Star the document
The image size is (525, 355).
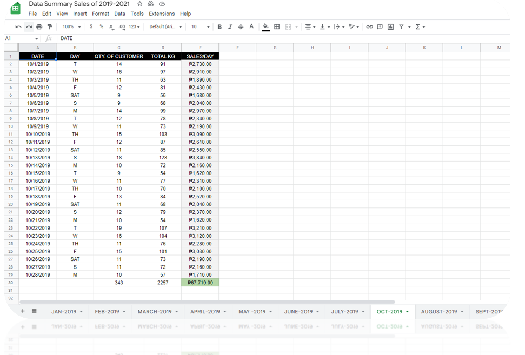pos(140,4)
